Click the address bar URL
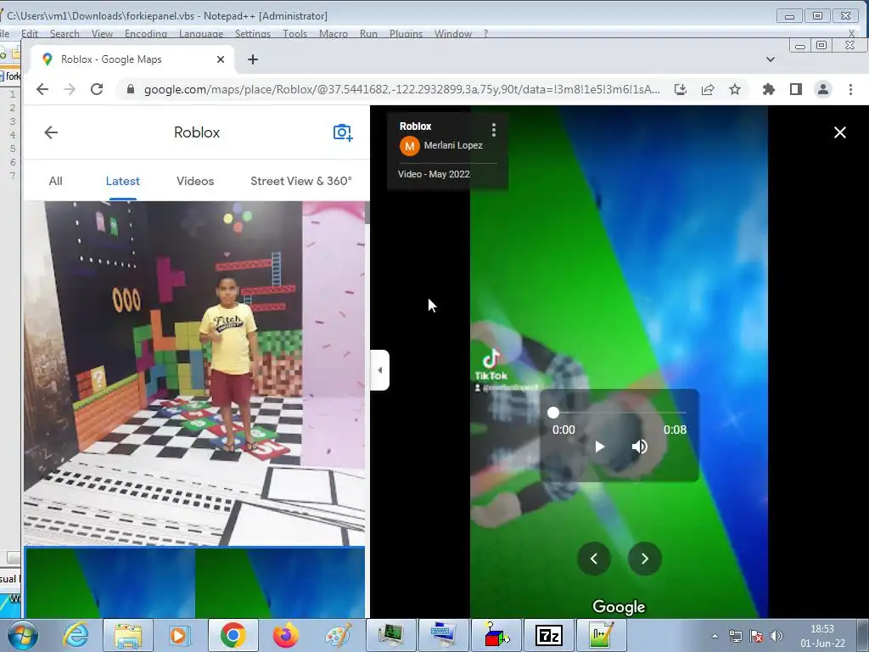The height and width of the screenshot is (652, 869). coord(401,89)
